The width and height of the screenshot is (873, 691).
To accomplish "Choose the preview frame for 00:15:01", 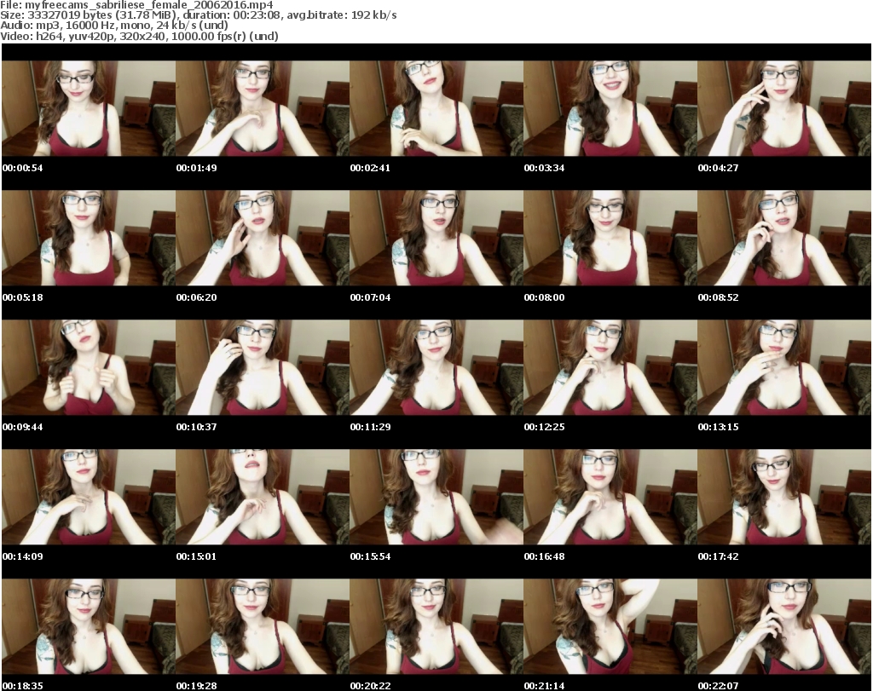I will 263,498.
